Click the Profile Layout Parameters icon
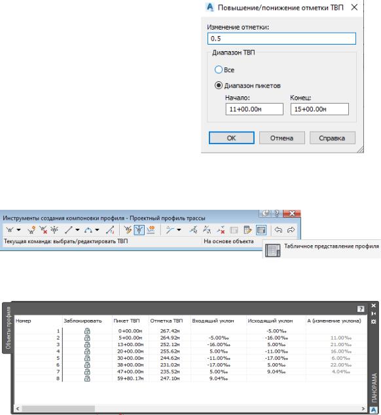Viewport: 381px width, 415px height. point(247,229)
